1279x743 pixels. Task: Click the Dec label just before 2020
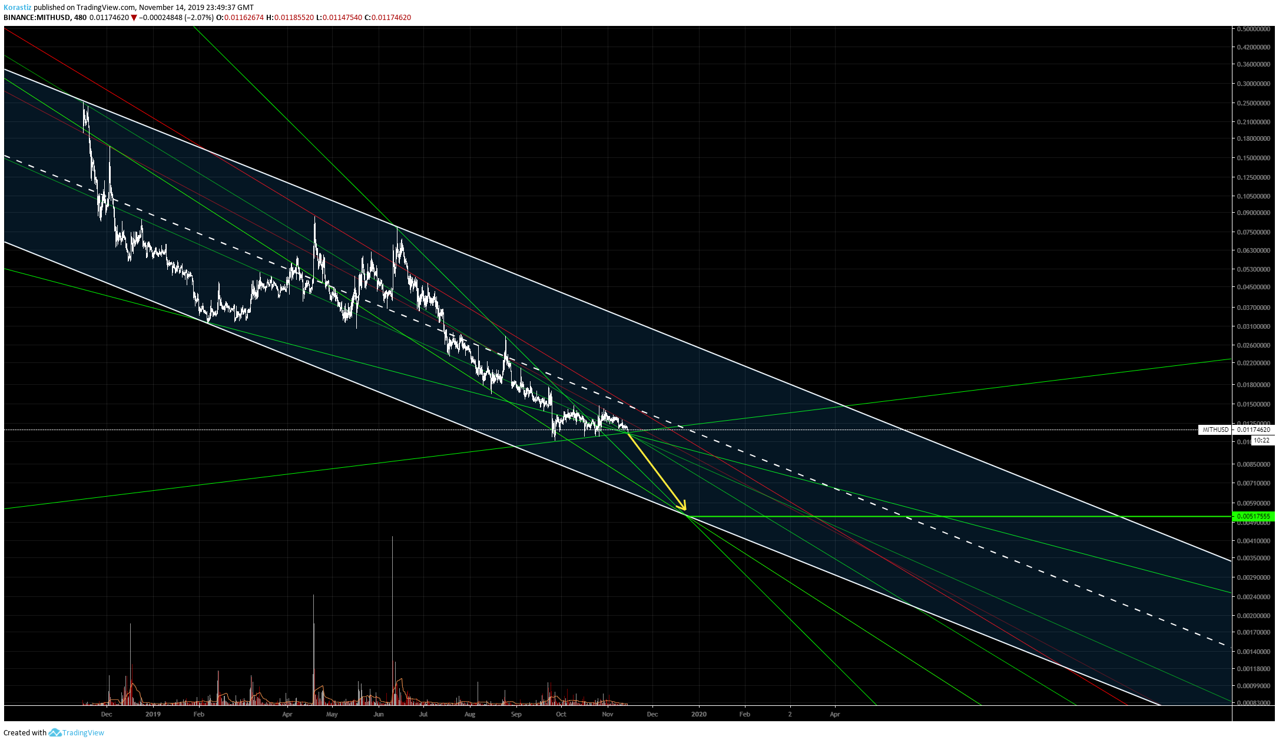[652, 714]
